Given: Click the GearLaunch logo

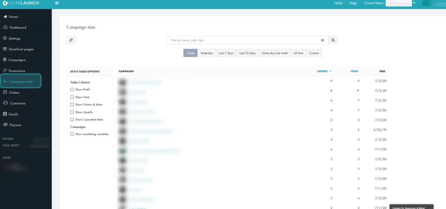Looking at the screenshot, I should point(21,3).
